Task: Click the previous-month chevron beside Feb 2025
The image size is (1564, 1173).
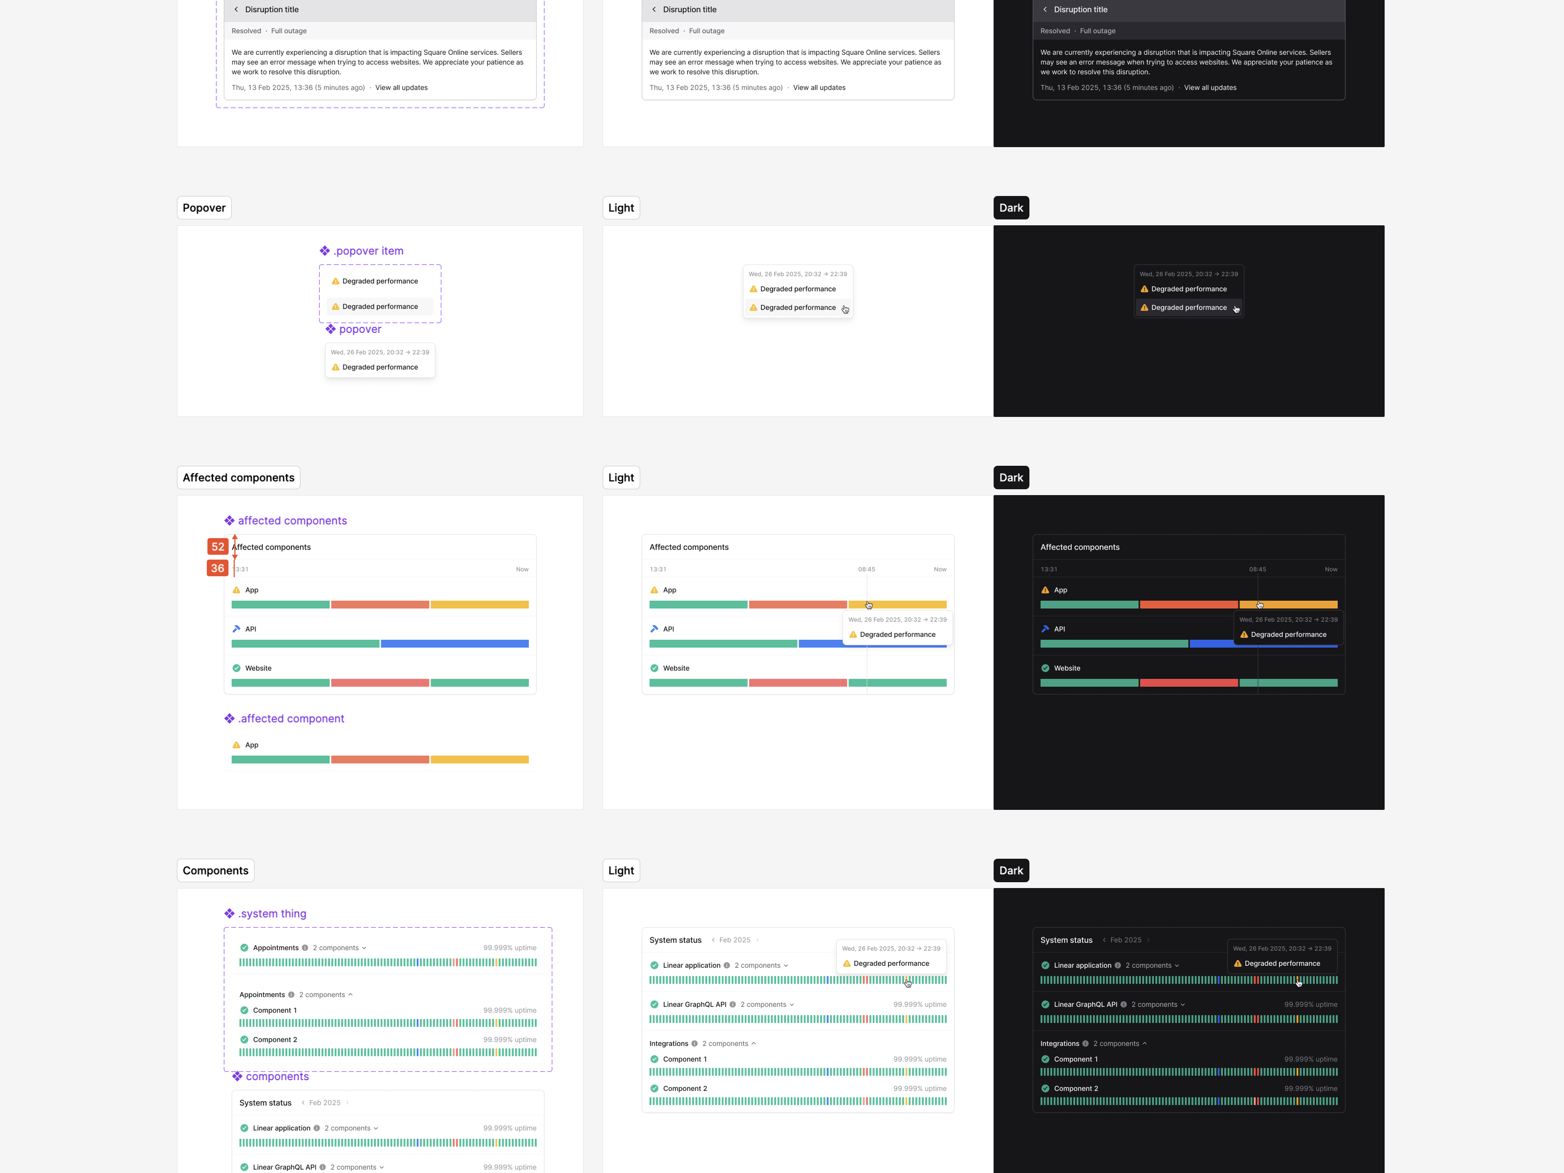Action: [x=714, y=940]
